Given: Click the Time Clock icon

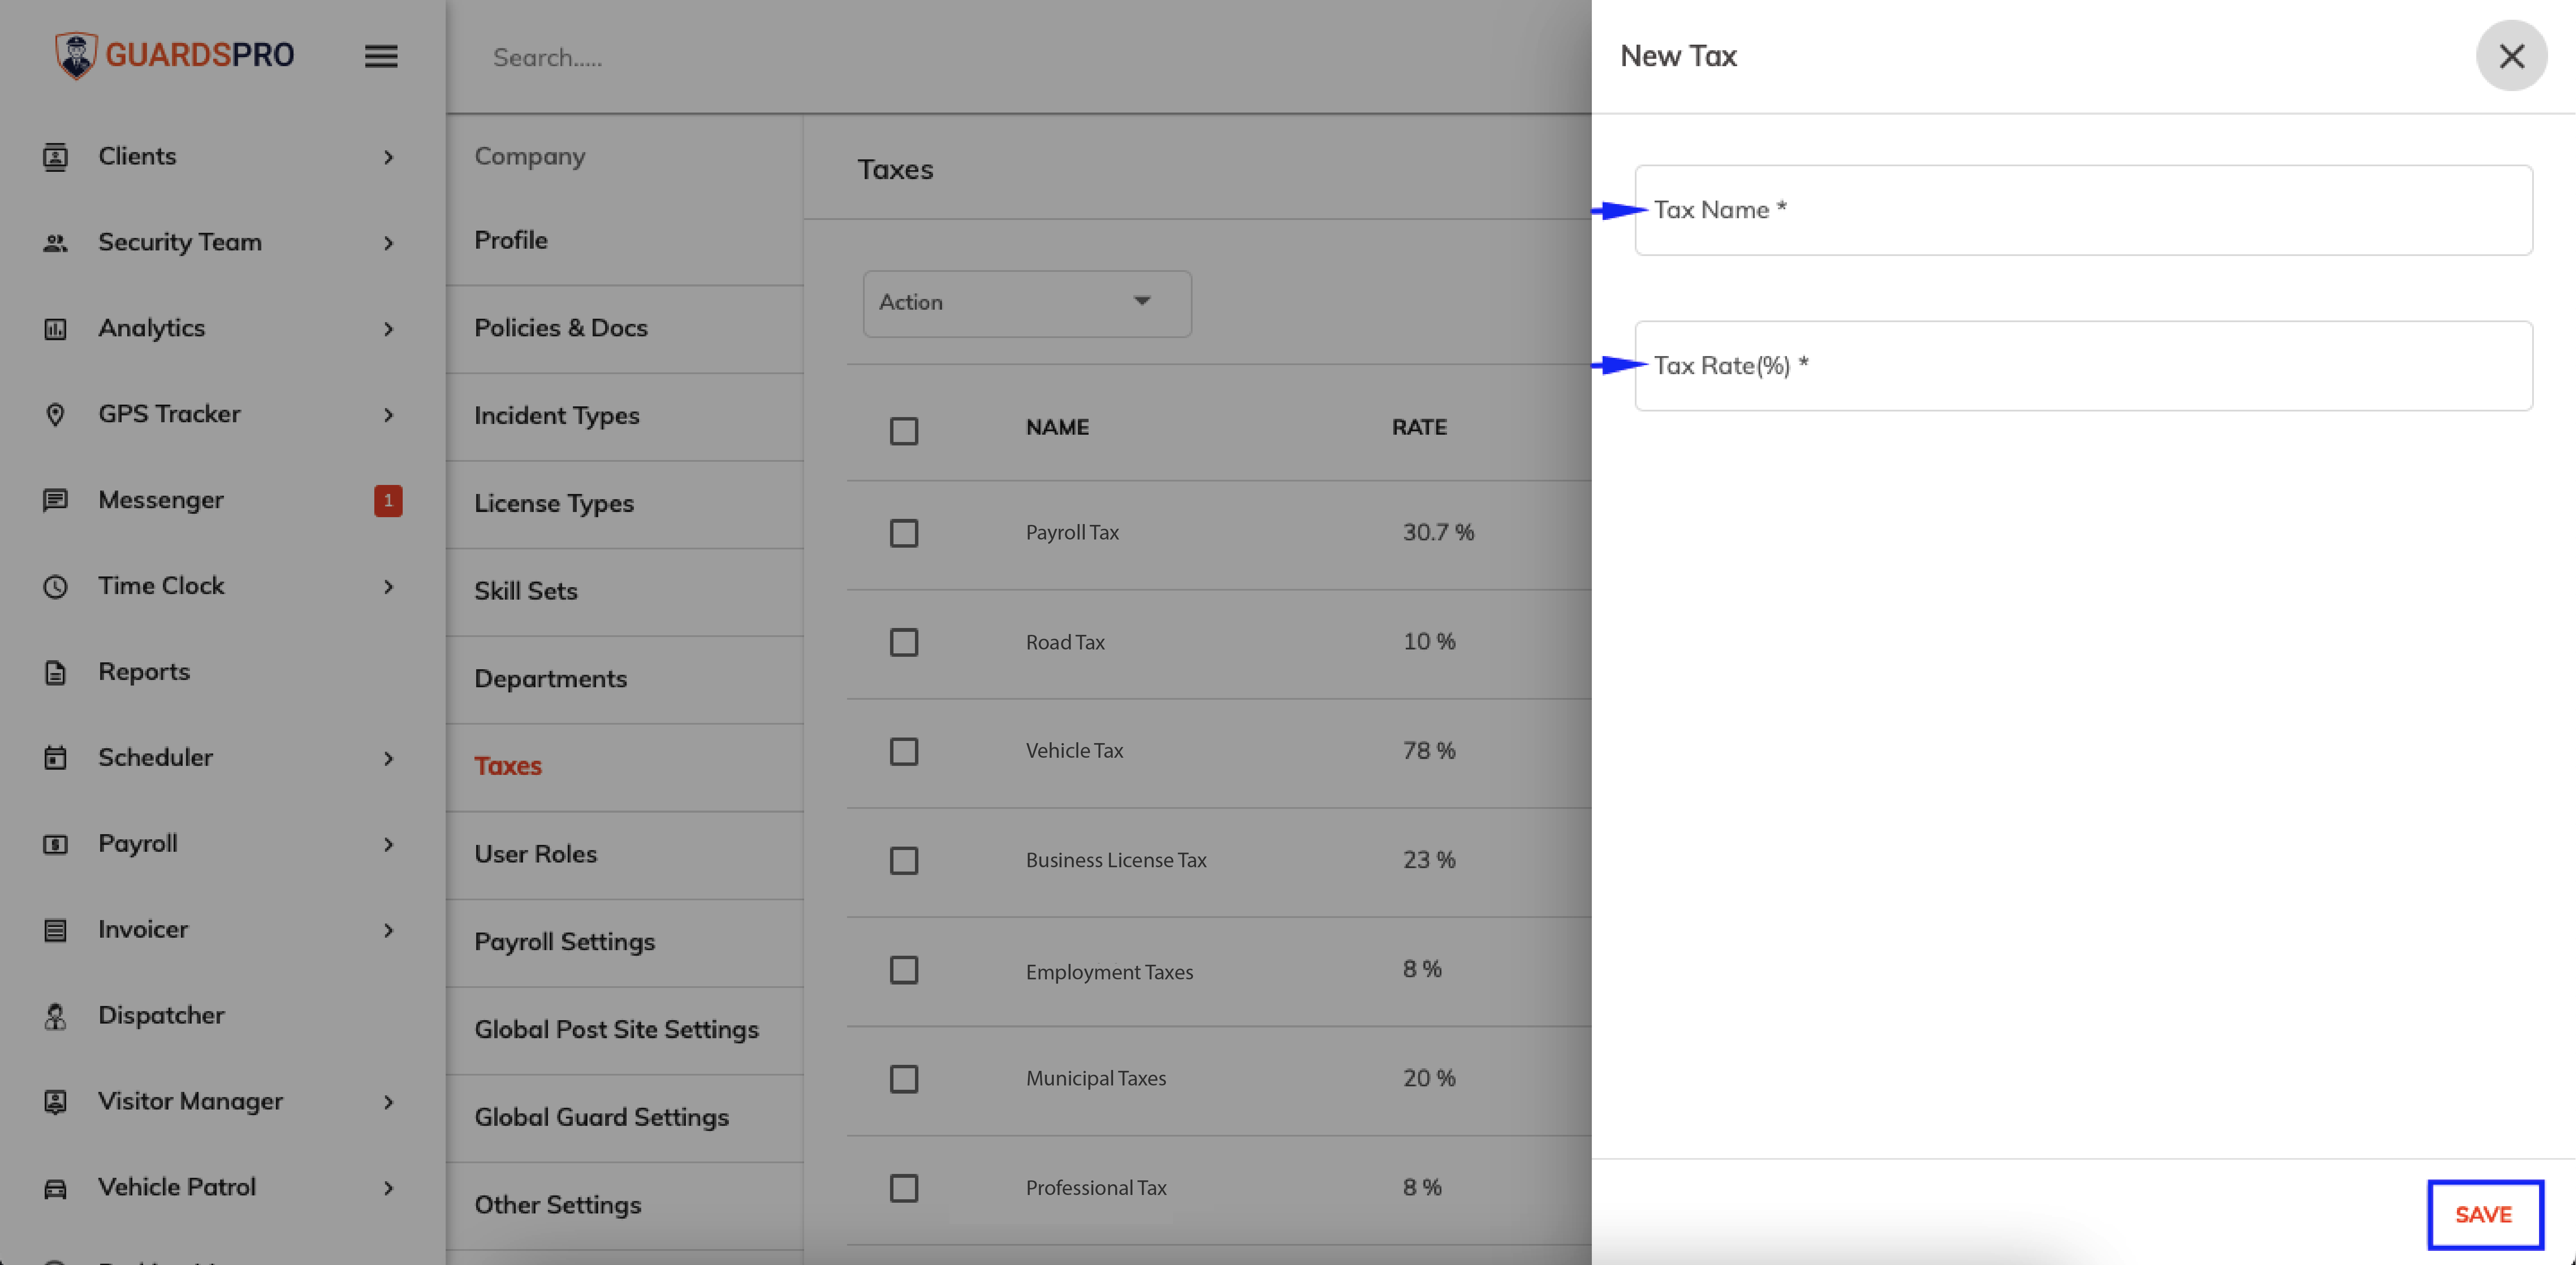Looking at the screenshot, I should point(56,586).
